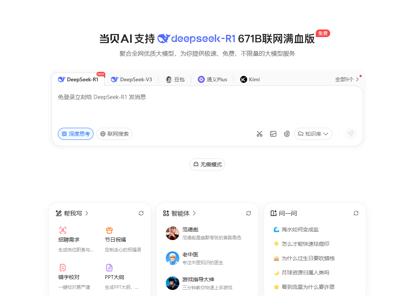Click the cake icon beside 为什么过生日要吹蜡烛
This screenshot has width=403, height=296.
[x=276, y=258]
